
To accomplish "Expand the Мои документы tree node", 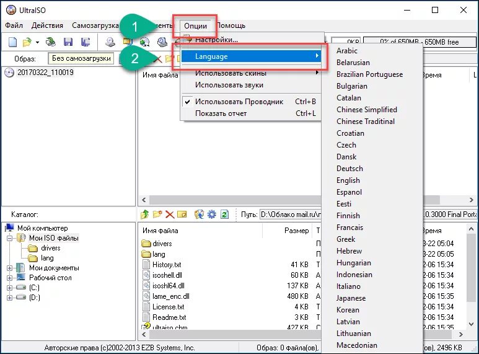I will point(9,268).
